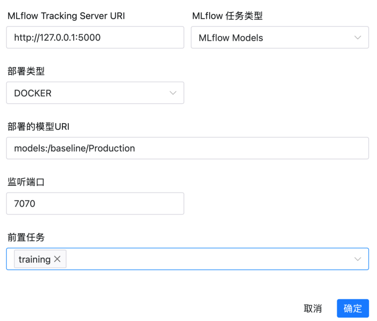Remove the training tag with its X
Image resolution: width=377 pixels, height=321 pixels.
pyautogui.click(x=58, y=259)
